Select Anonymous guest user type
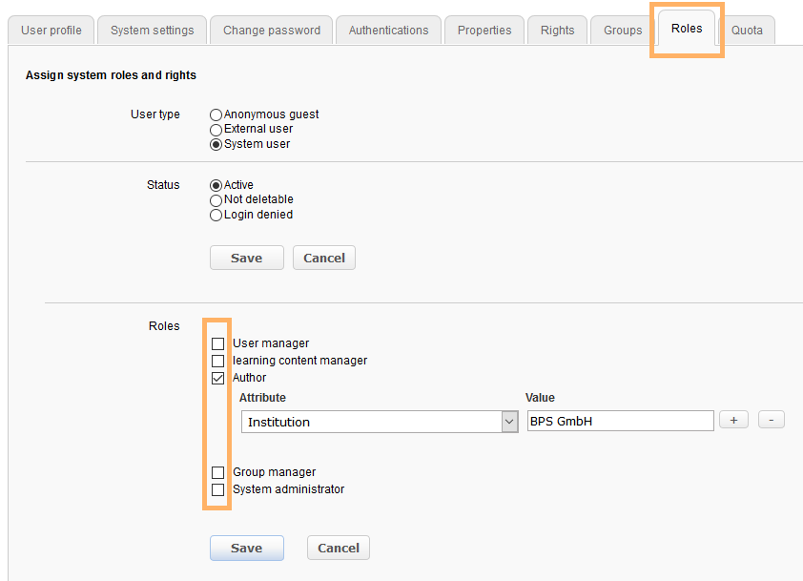The height and width of the screenshot is (581, 803). pos(216,114)
